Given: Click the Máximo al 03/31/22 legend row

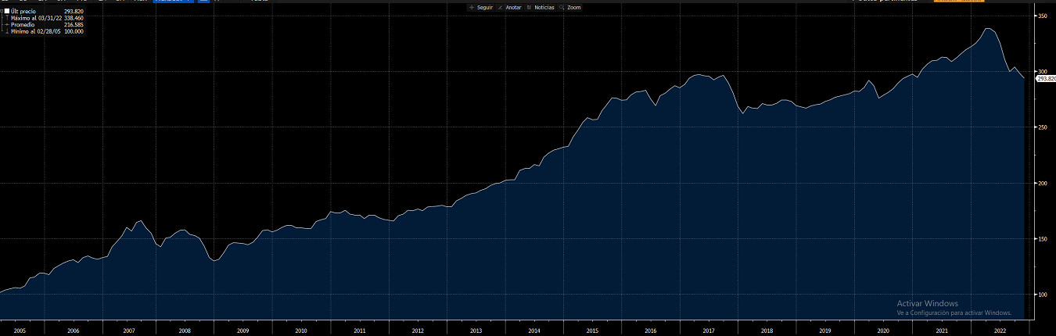Looking at the screenshot, I should tap(43, 18).
